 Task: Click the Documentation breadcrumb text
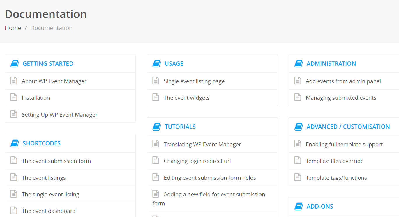pos(52,28)
